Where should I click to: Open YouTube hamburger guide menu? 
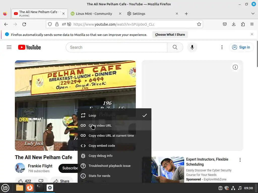9,47
